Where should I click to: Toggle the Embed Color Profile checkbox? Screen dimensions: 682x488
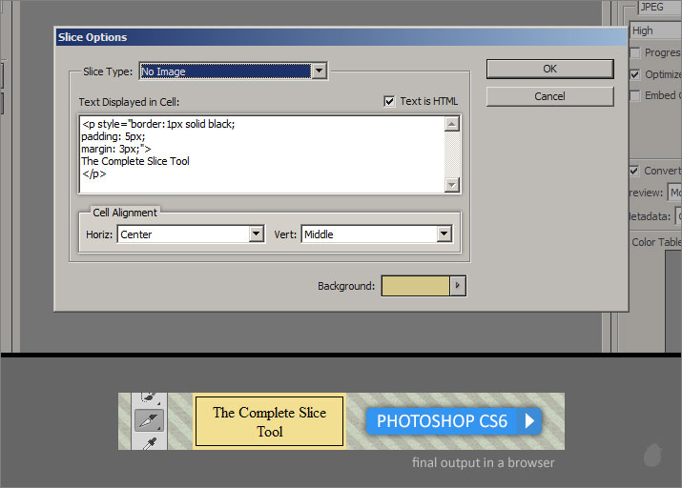click(635, 95)
